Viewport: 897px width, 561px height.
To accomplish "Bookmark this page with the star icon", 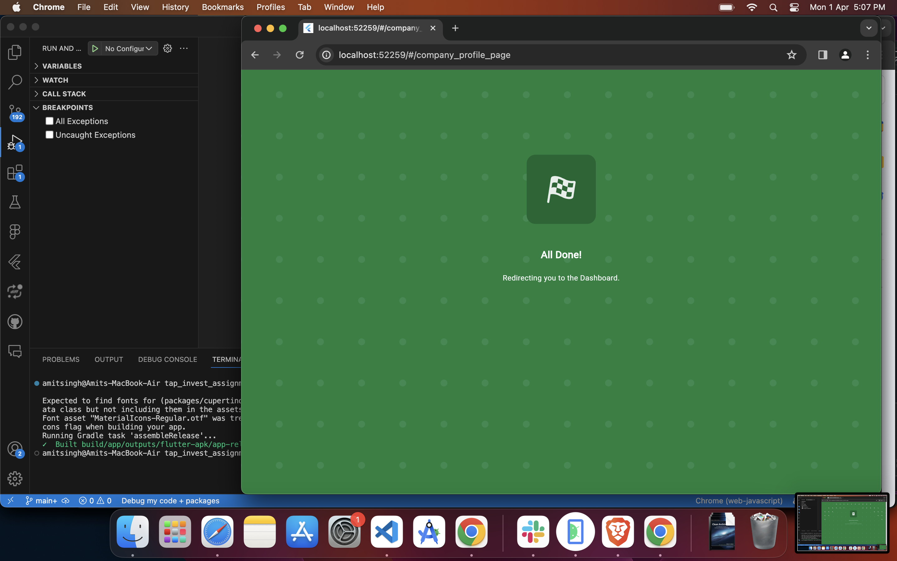I will (x=791, y=55).
